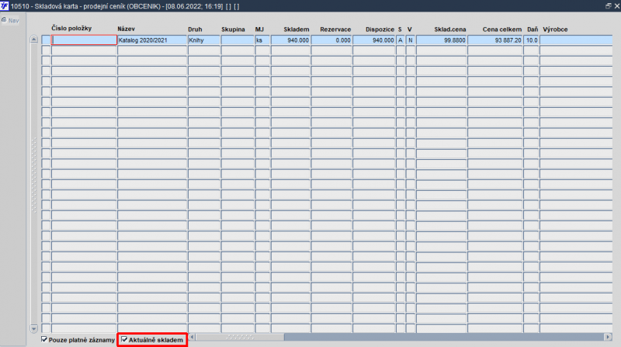Click the 0.000 cell under Rezervace

click(x=331, y=40)
